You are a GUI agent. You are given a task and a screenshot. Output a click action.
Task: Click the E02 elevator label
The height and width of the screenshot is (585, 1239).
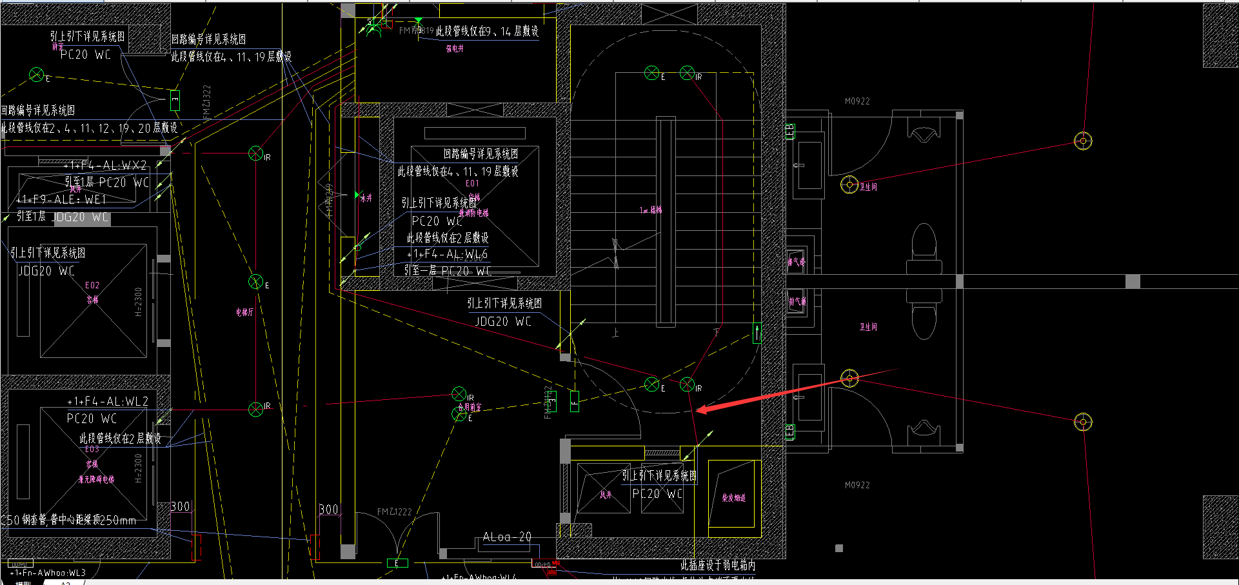pos(92,285)
